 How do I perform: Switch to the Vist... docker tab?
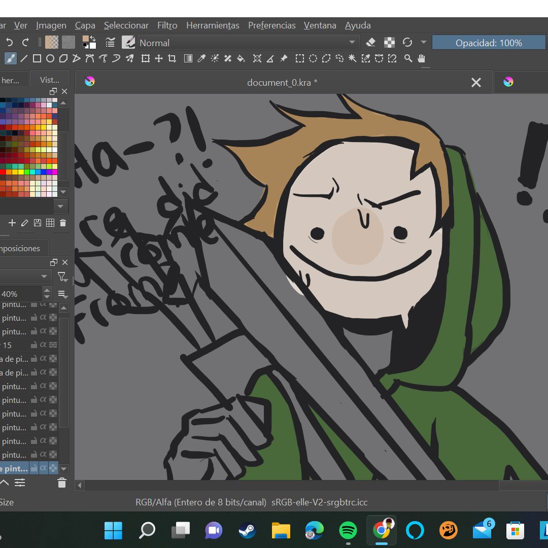(50, 80)
